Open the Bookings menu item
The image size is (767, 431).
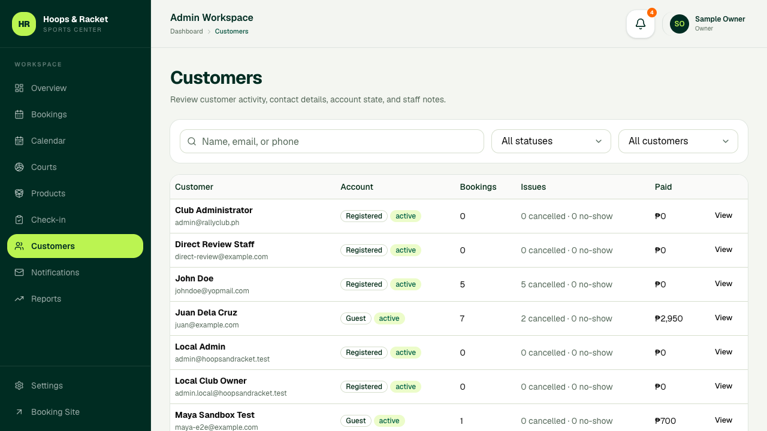pos(75,114)
